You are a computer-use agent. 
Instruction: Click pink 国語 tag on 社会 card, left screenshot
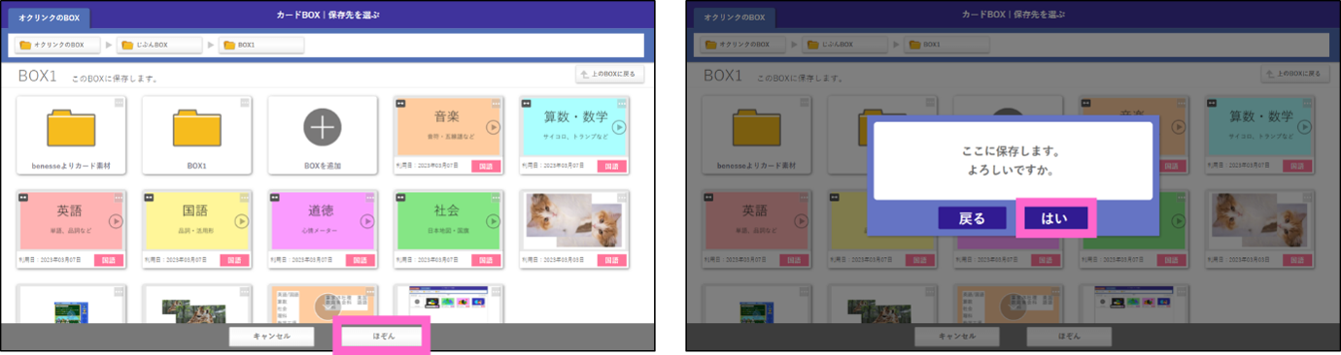pyautogui.click(x=486, y=260)
